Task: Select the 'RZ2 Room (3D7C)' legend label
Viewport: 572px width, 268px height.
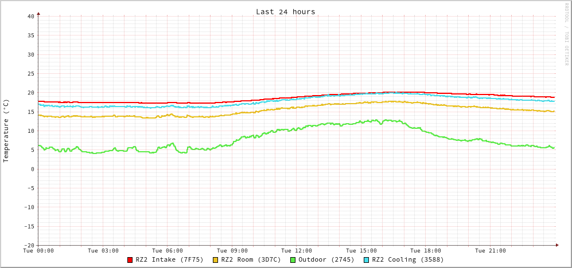Action: click(x=251, y=260)
